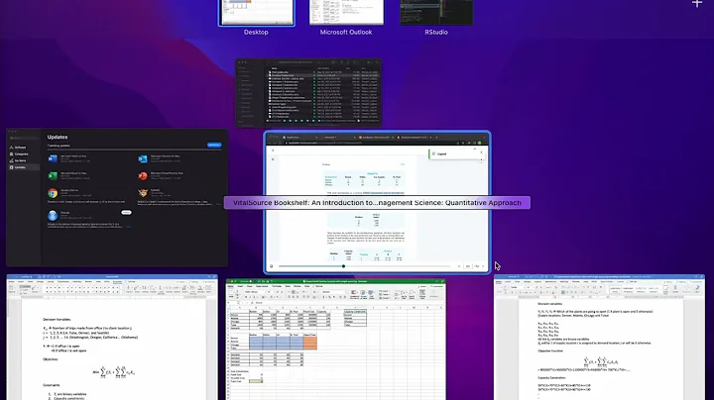Click the RStudio space label

[436, 33]
